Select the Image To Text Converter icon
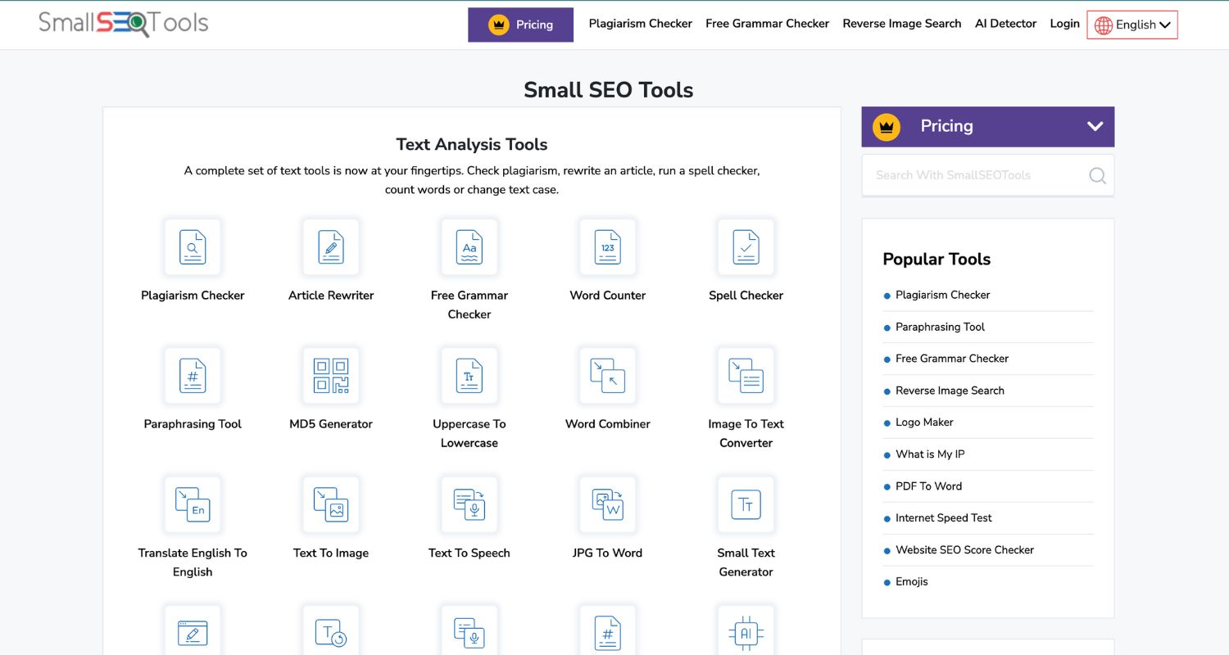The image size is (1229, 655). [746, 376]
